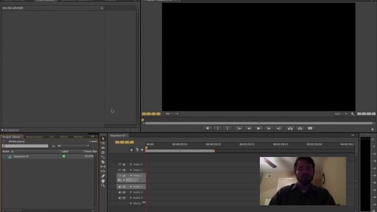Expand the Audio 2 track
The height and width of the screenshot is (212, 377).
click(x=131, y=193)
